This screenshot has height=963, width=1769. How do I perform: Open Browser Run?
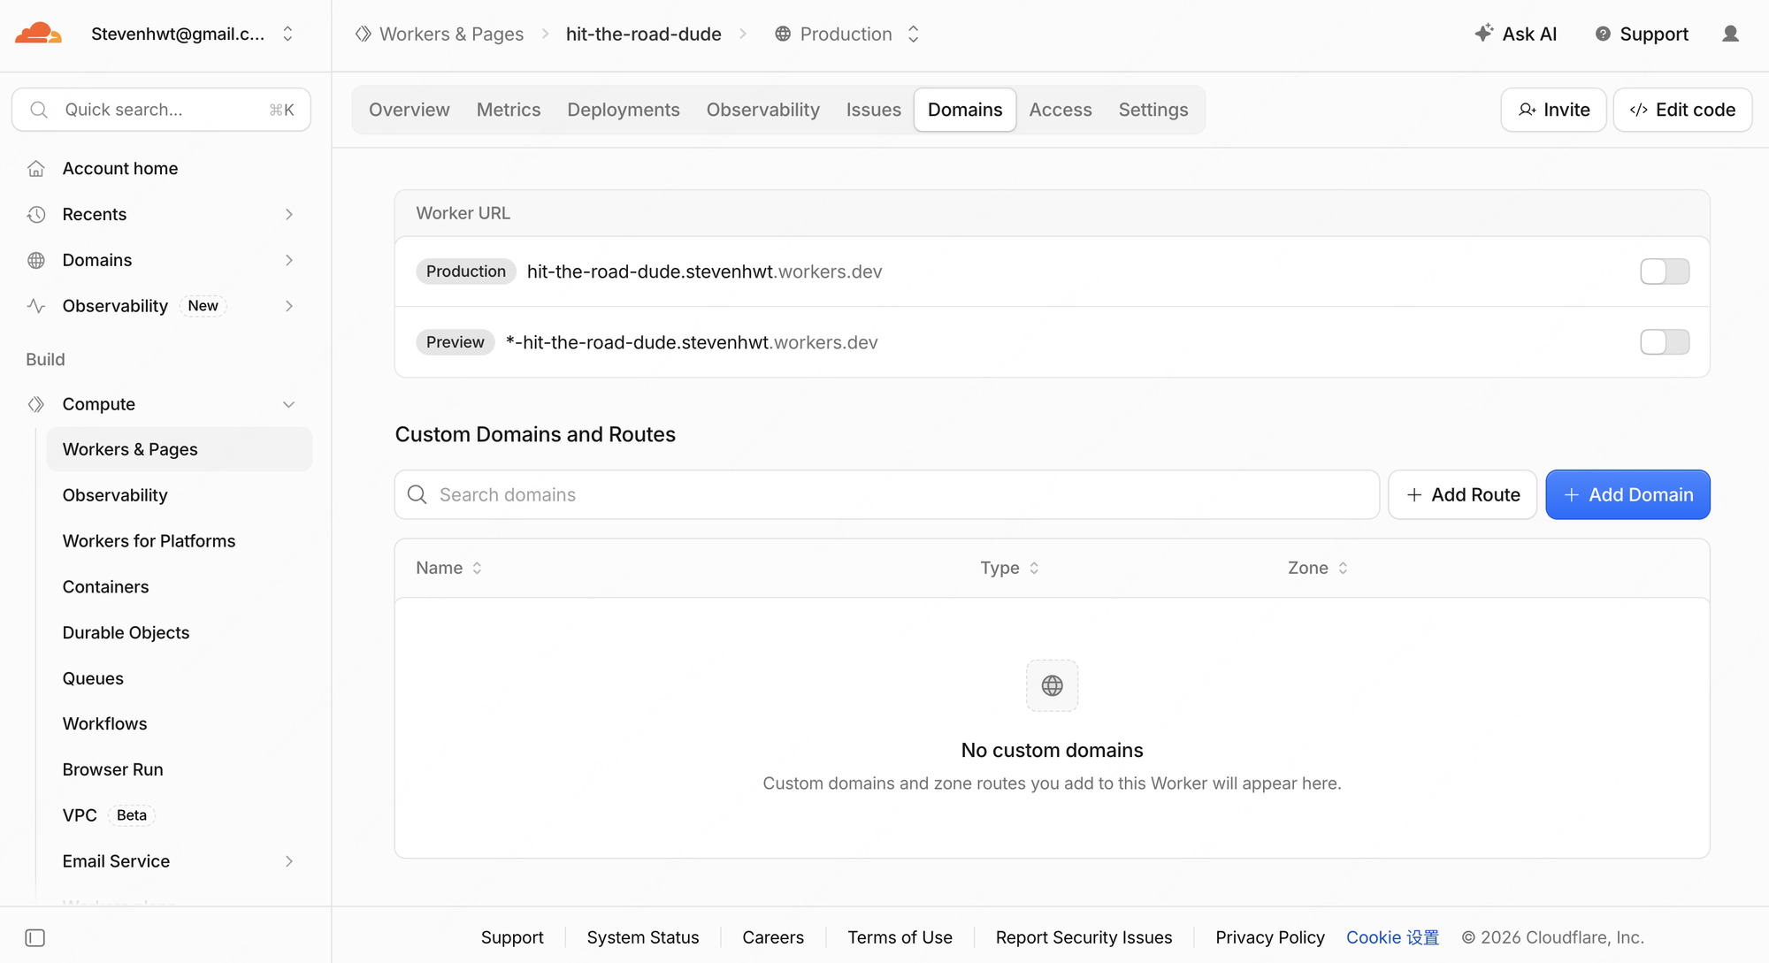click(x=179, y=769)
